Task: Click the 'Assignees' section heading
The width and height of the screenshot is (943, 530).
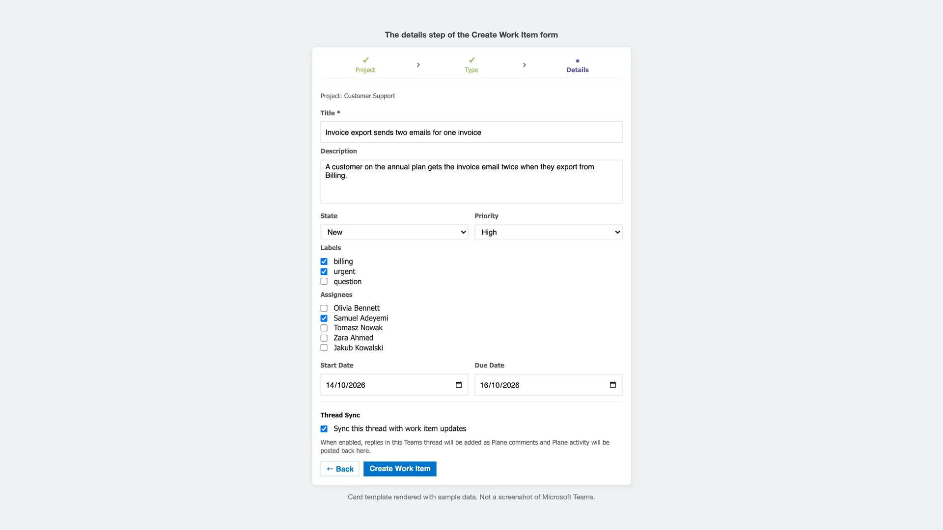Action: (x=336, y=294)
